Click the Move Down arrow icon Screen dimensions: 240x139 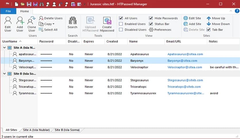click(209, 24)
